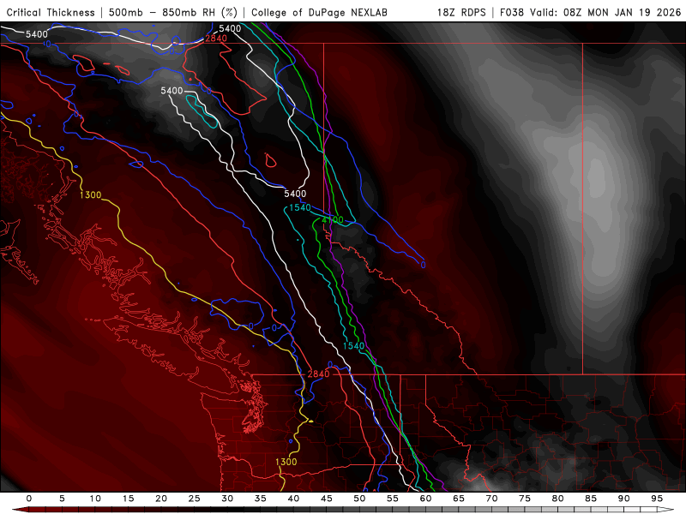This screenshot has height=514, width=686.
Task: Click the "40" tick on the color bar
Action: tap(293, 499)
